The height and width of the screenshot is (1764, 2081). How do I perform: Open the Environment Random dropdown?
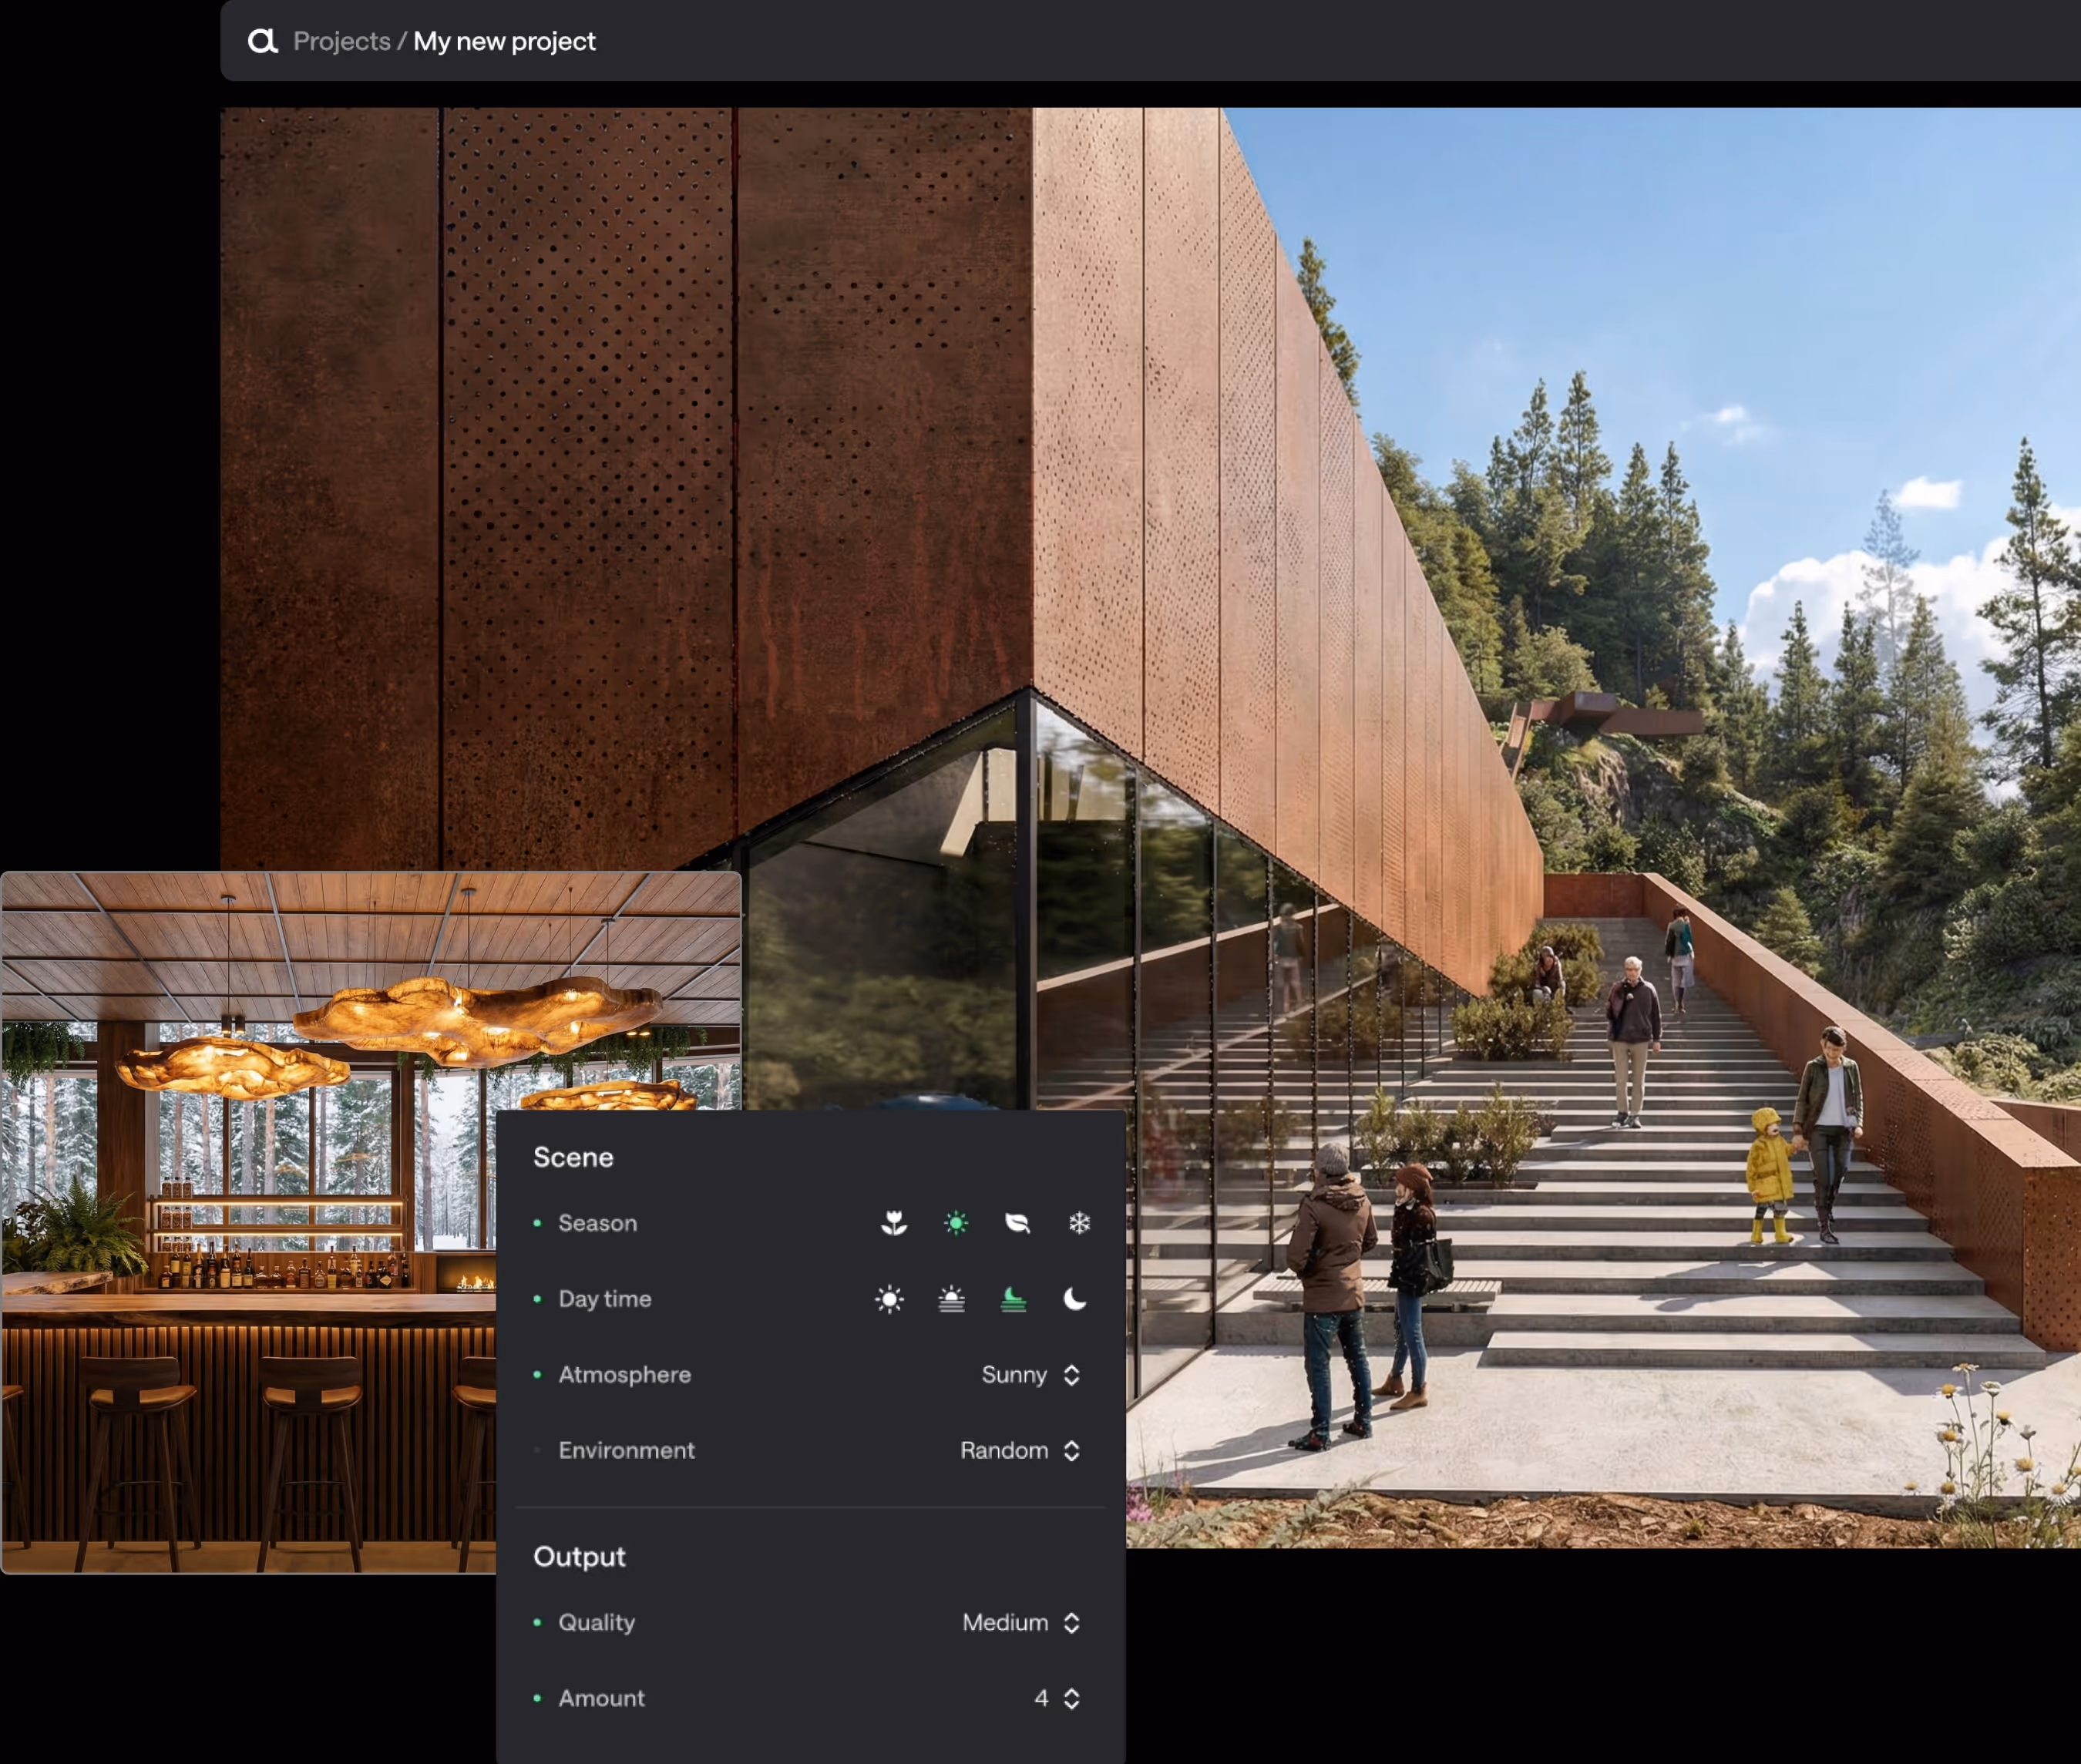[x=1019, y=1450]
